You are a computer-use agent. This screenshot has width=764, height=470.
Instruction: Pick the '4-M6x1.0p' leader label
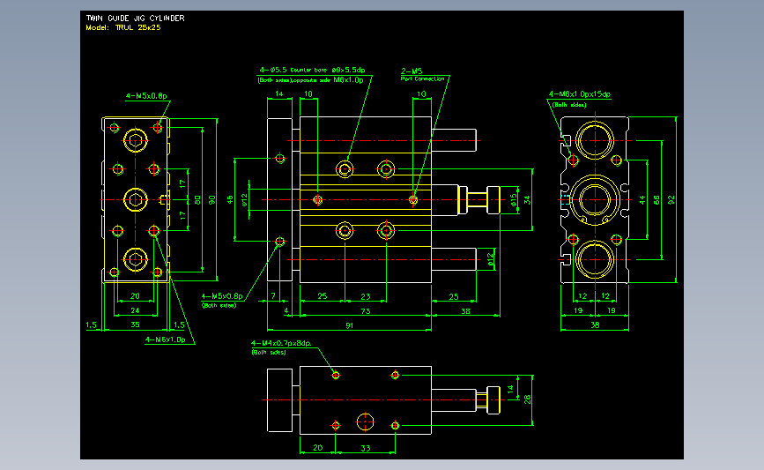pos(165,339)
